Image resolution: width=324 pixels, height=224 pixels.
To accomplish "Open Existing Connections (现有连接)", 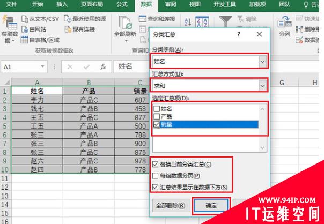I will point(79,29).
